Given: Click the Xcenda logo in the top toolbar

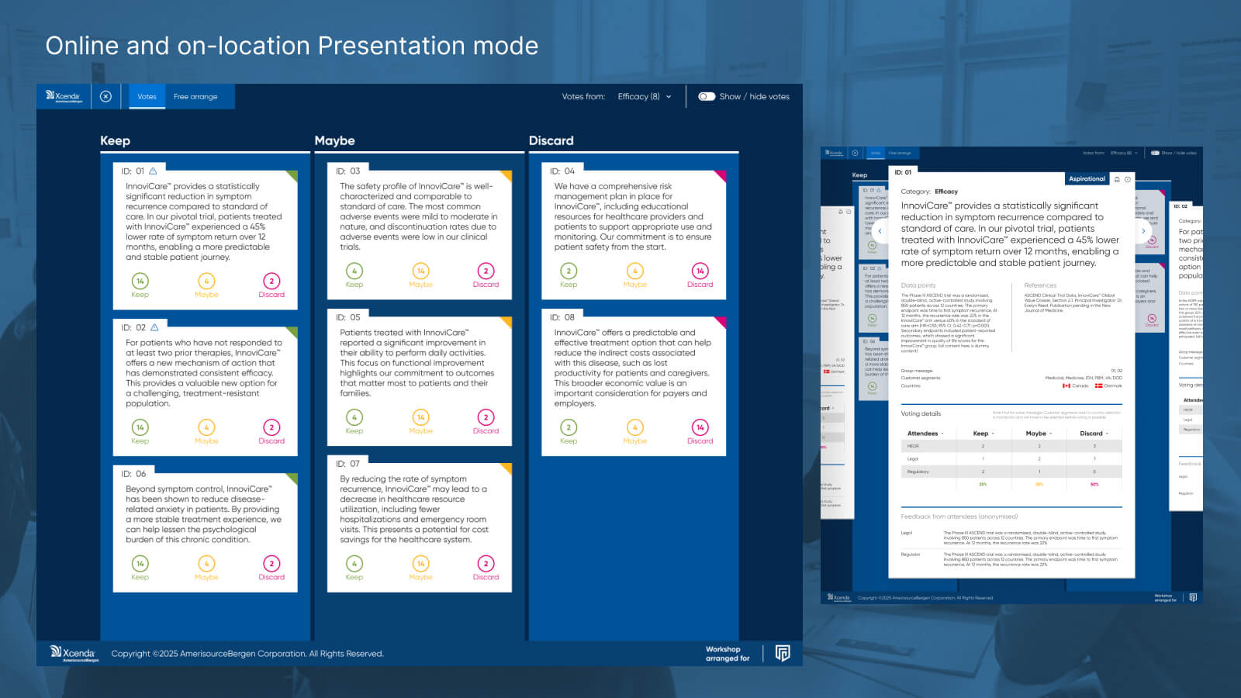Looking at the screenshot, I should coord(64,97).
